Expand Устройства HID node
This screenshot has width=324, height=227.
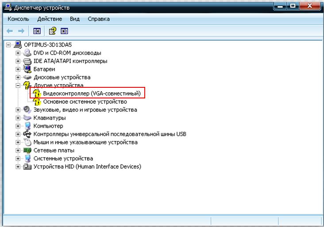tap(18, 167)
